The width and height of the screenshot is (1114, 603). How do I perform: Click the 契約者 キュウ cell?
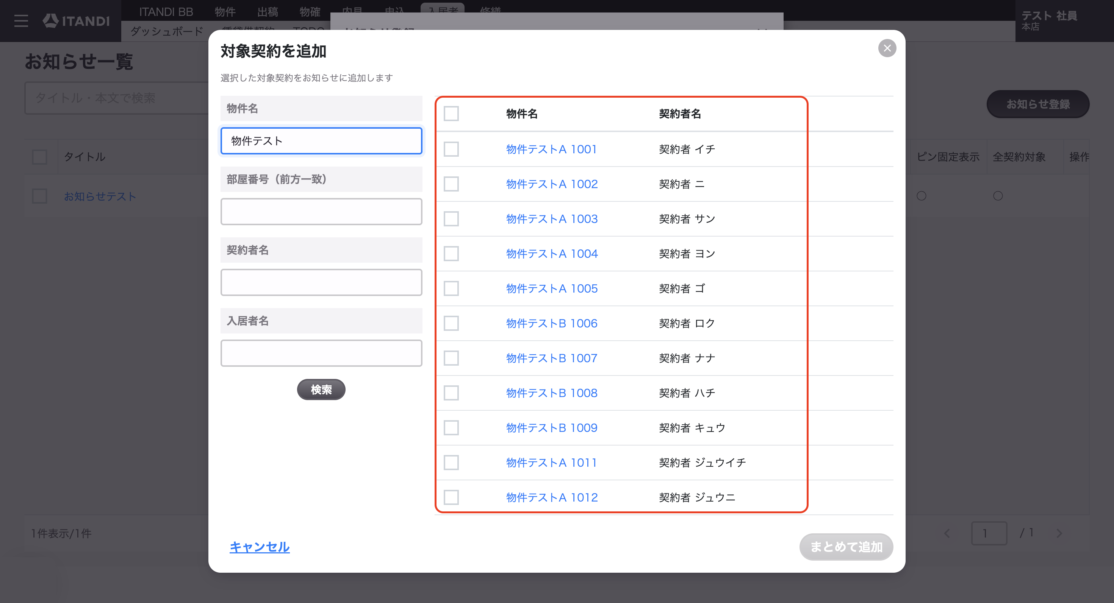[x=692, y=428]
